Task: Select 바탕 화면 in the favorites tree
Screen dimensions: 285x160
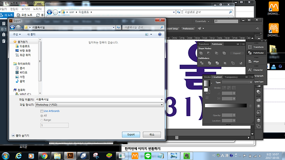Action: coord(23,51)
